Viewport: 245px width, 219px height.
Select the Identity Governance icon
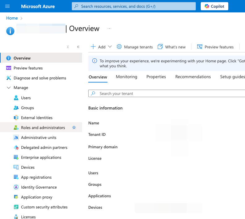coord(16,187)
